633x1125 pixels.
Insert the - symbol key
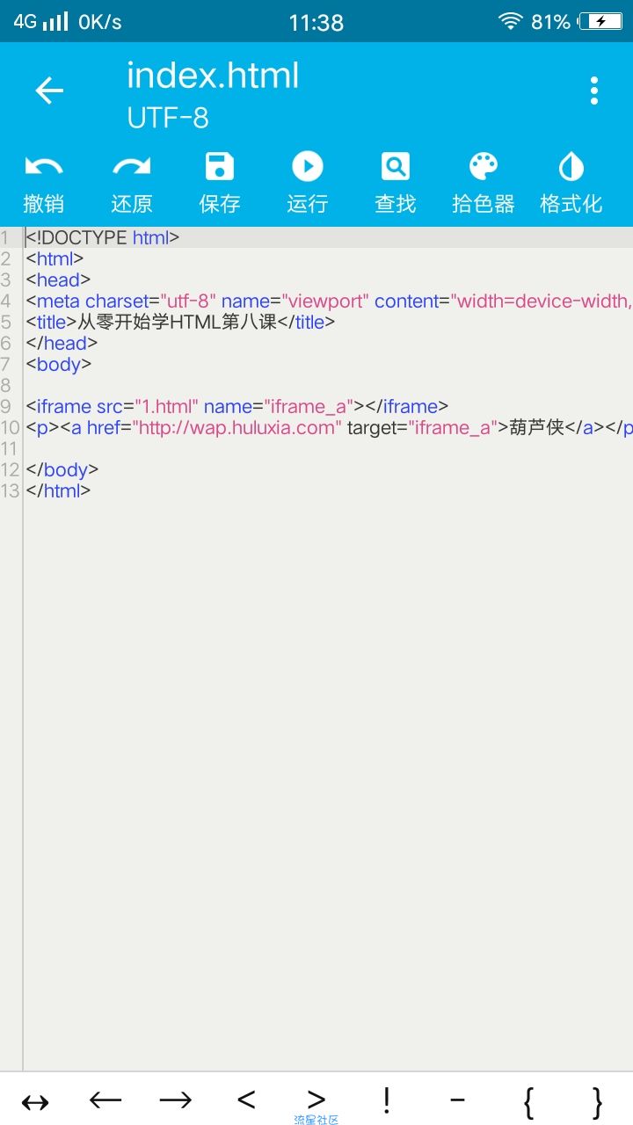(457, 1100)
